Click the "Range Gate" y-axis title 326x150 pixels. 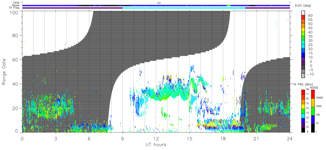pyautogui.click(x=4, y=72)
